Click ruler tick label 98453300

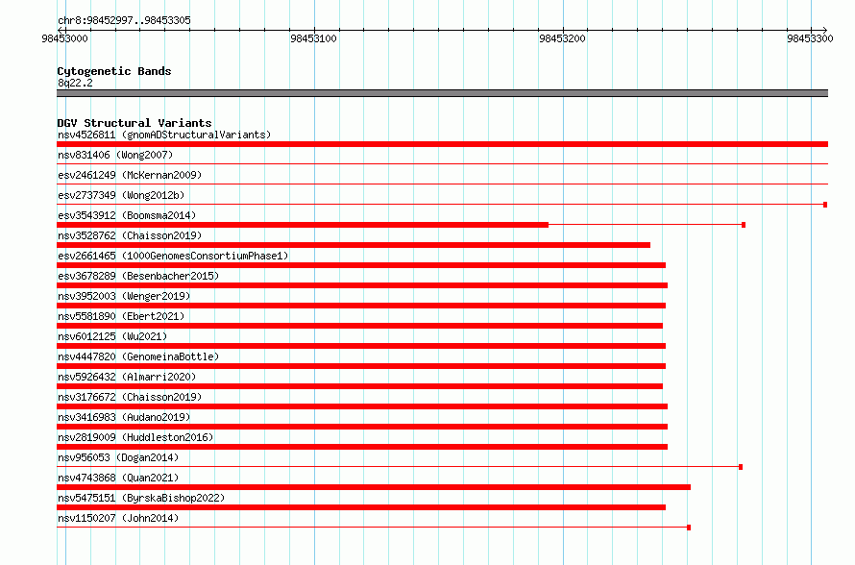click(x=810, y=38)
